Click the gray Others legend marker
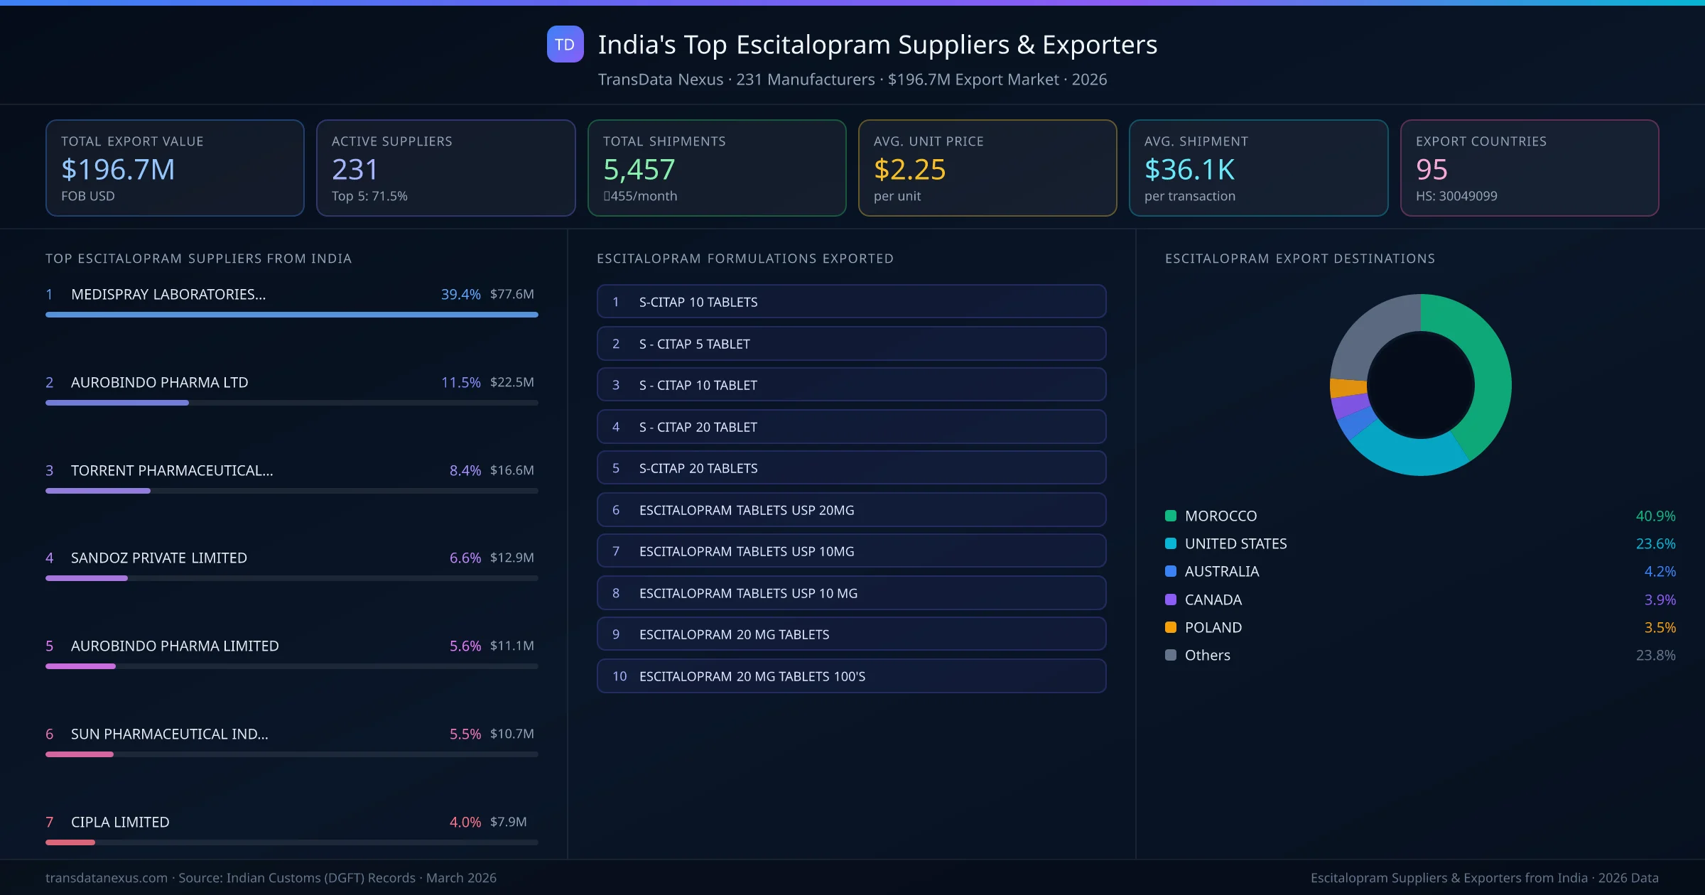The image size is (1705, 895). click(1170, 655)
